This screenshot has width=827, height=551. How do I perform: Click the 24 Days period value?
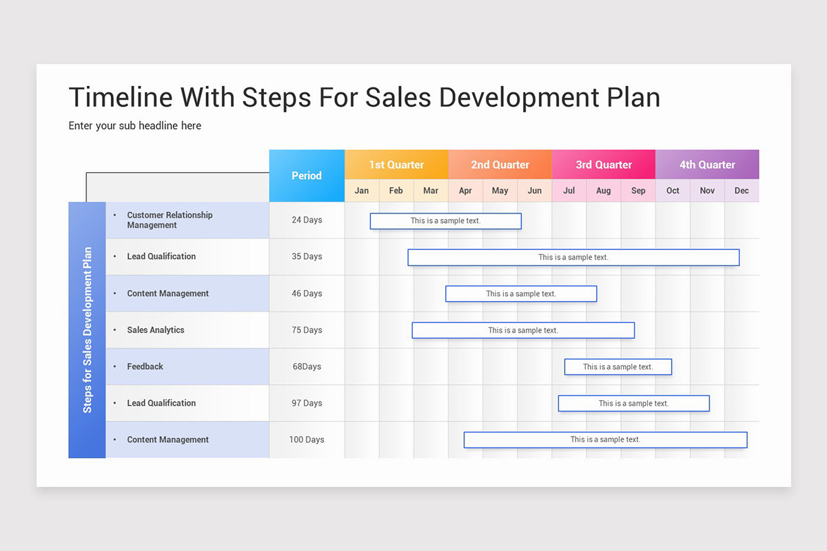pyautogui.click(x=306, y=220)
